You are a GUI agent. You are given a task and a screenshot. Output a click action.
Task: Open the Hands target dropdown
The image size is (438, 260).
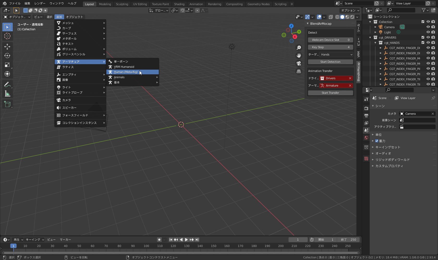[336, 55]
